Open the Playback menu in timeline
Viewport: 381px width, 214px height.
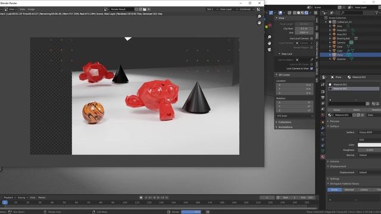coord(10,197)
